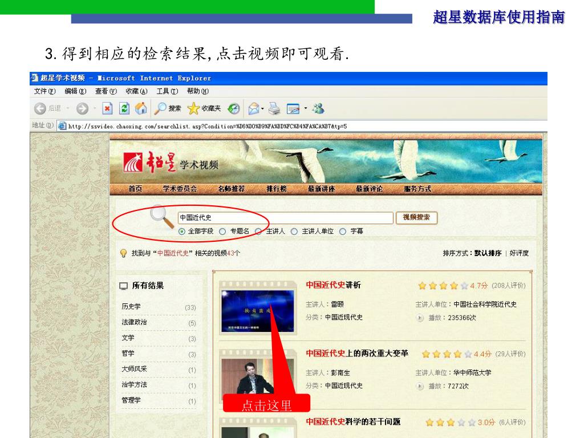Viewport: 584px width, 438px height.
Task: Open the 帮助(H) menu
Action: pos(198,91)
